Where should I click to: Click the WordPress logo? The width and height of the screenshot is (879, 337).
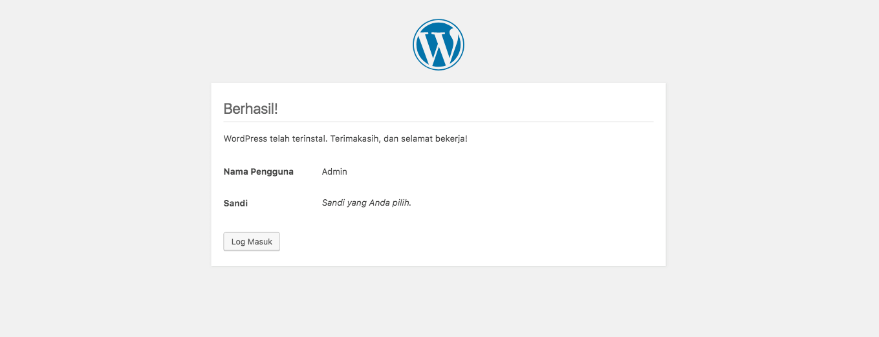(x=439, y=45)
